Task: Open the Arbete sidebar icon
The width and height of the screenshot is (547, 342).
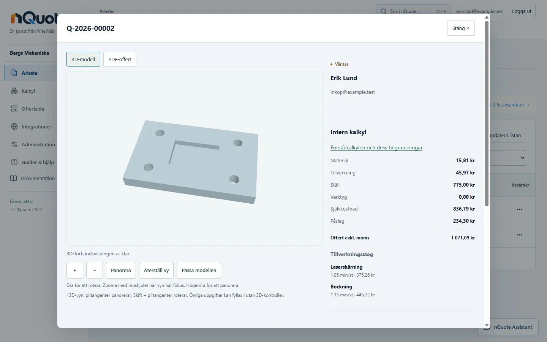Action: pos(14,73)
